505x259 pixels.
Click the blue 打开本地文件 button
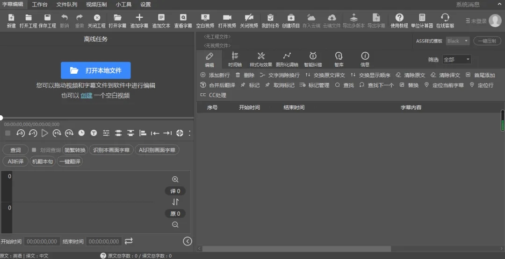point(96,70)
